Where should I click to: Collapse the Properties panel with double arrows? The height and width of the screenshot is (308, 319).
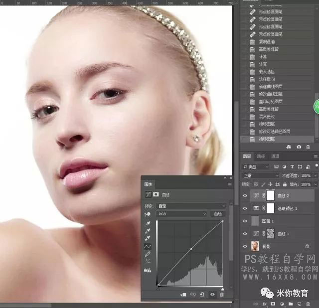pyautogui.click(x=225, y=178)
